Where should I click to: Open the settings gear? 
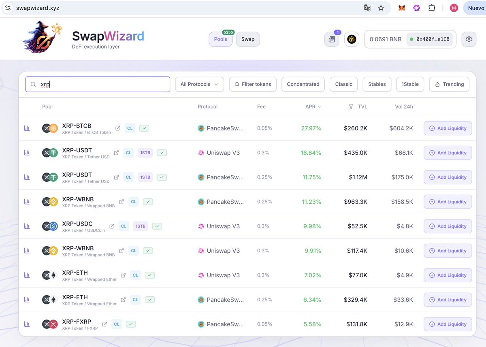pos(469,39)
